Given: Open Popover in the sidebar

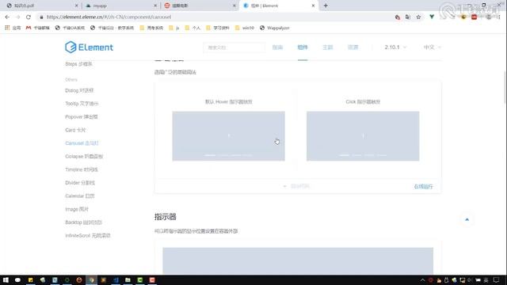Looking at the screenshot, I should [81, 116].
